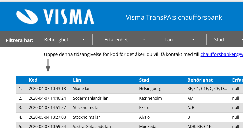Click the Behörighet column header
Screen dimensions: 243x128
(x=200, y=80)
